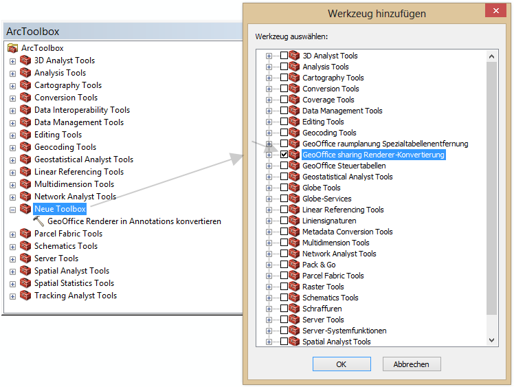
Task: Click the Raster Tools toolbox icon
Action: [x=294, y=287]
